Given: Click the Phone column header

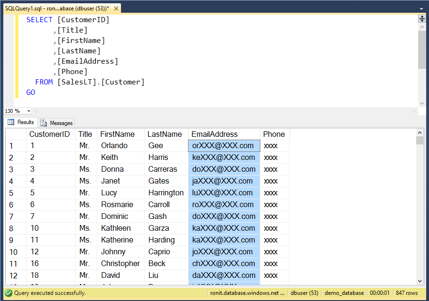Looking at the screenshot, I should (x=274, y=134).
